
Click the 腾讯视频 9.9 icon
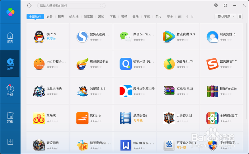169,36
